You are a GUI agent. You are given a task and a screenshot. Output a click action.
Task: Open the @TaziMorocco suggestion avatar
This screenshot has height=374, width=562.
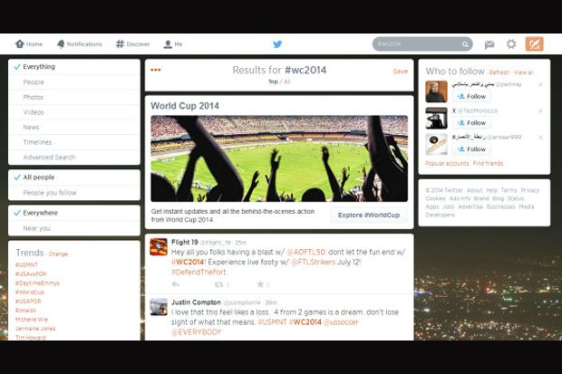click(x=436, y=118)
